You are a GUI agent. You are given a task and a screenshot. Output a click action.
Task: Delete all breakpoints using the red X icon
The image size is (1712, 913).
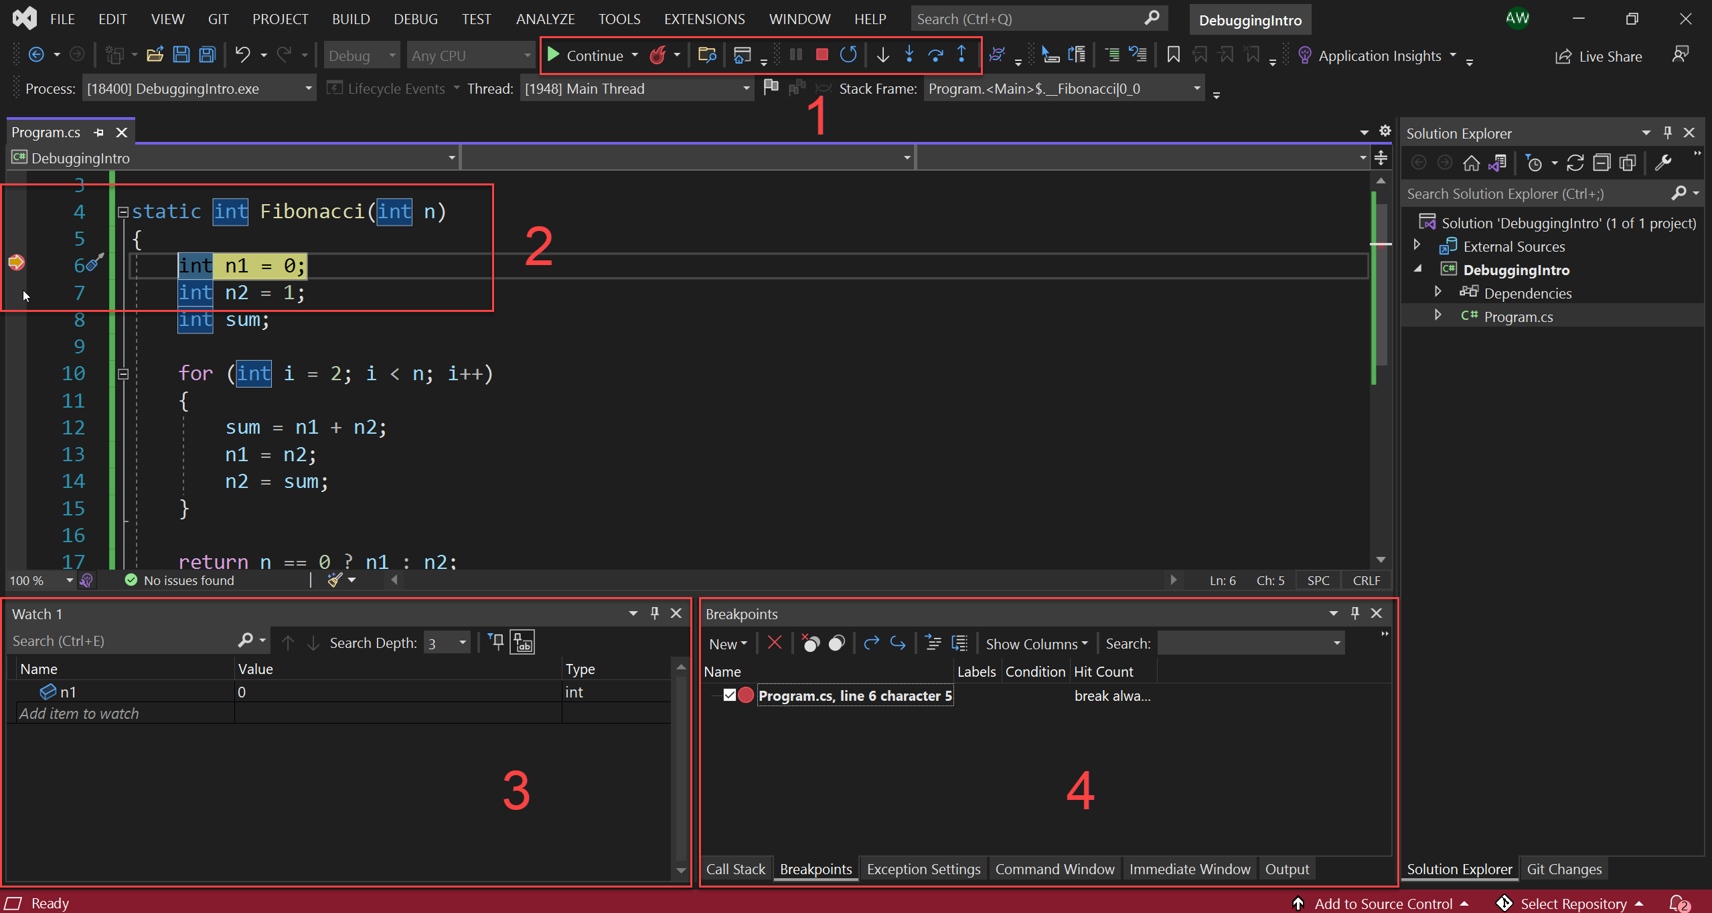click(x=775, y=643)
